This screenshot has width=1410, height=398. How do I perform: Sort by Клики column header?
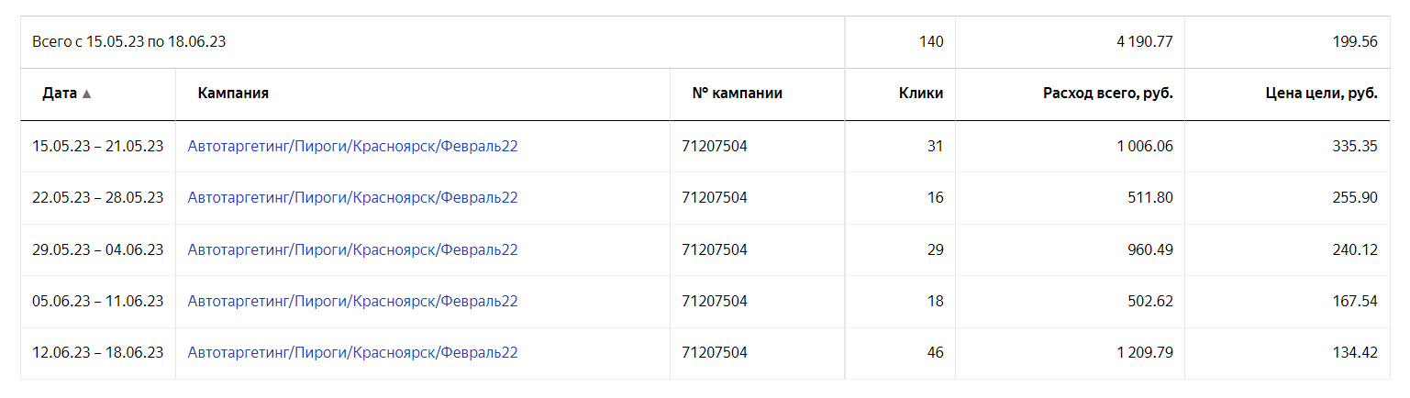point(920,94)
